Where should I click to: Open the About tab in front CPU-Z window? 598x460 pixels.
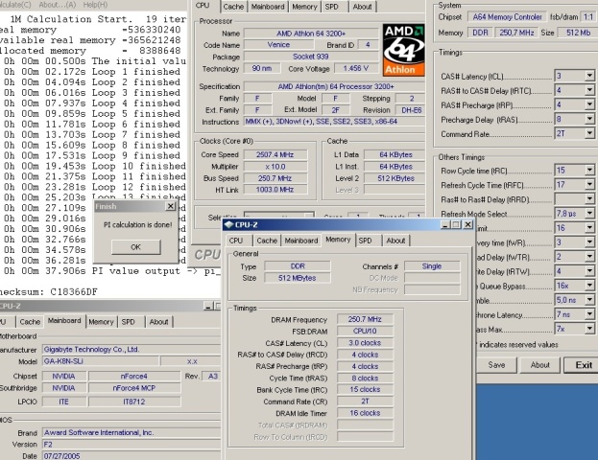click(x=395, y=241)
